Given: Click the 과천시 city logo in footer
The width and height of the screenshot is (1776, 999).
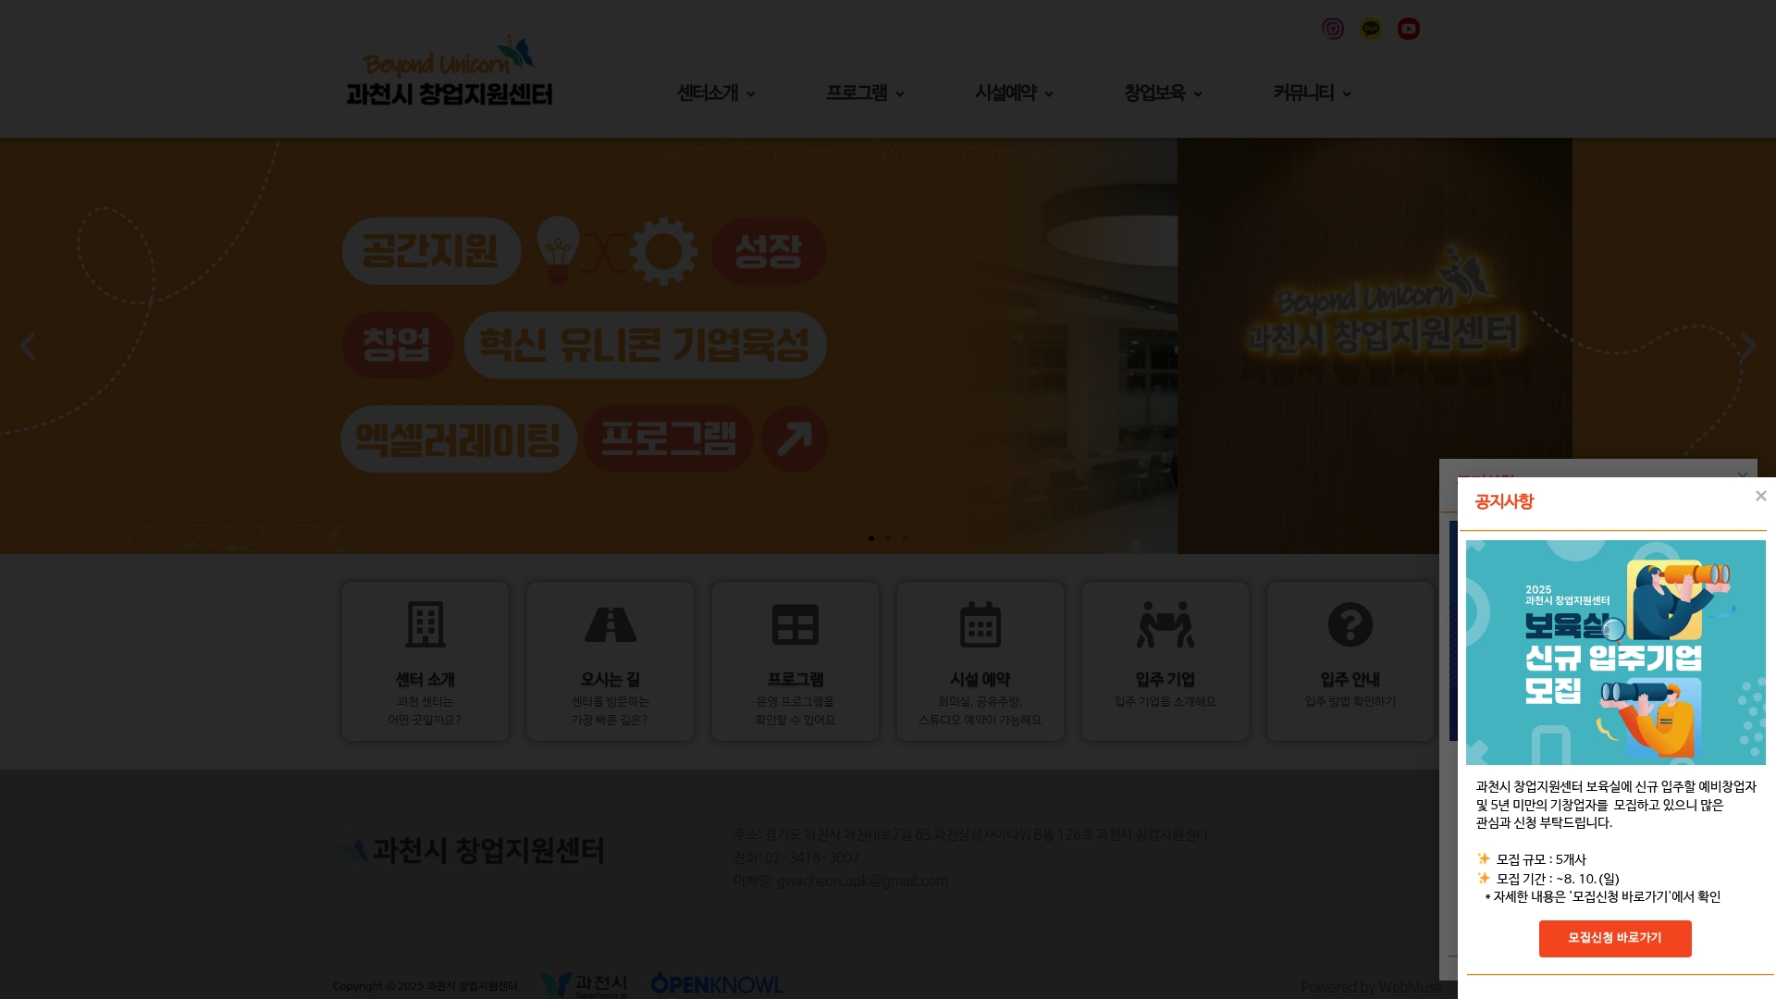Looking at the screenshot, I should click(x=584, y=984).
